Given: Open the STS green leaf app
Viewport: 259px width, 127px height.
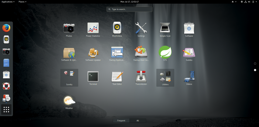Looking at the screenshot, I should pos(165,54).
